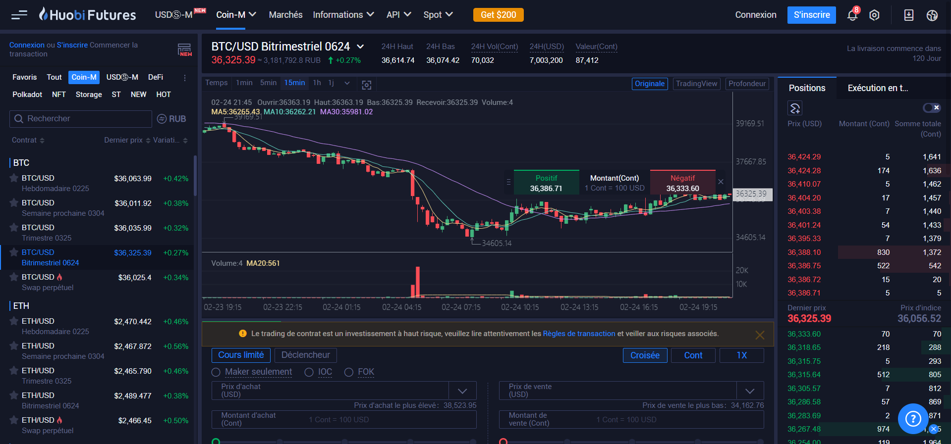Open the app download icon
The width and height of the screenshot is (951, 444).
[908, 15]
